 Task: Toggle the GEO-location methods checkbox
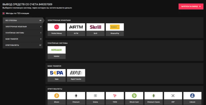click(4, 13)
